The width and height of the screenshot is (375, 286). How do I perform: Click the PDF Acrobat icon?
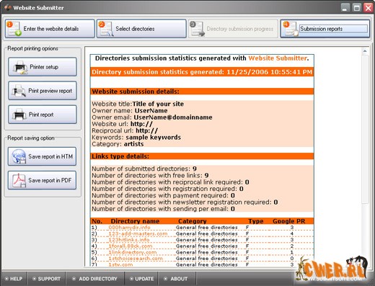(x=19, y=180)
